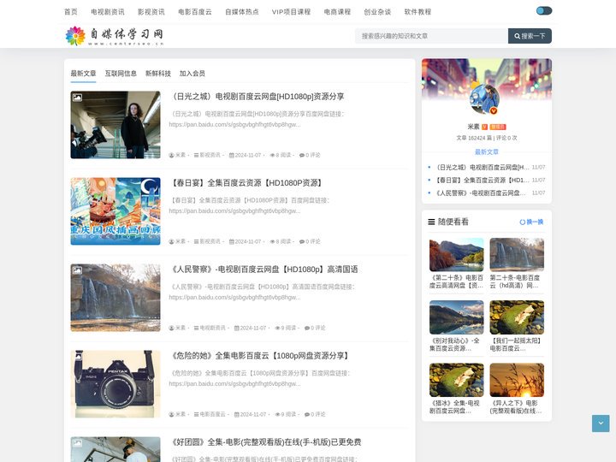Click eye views icon under 人民警察 article
The width and height of the screenshot is (616, 462).
point(277,328)
